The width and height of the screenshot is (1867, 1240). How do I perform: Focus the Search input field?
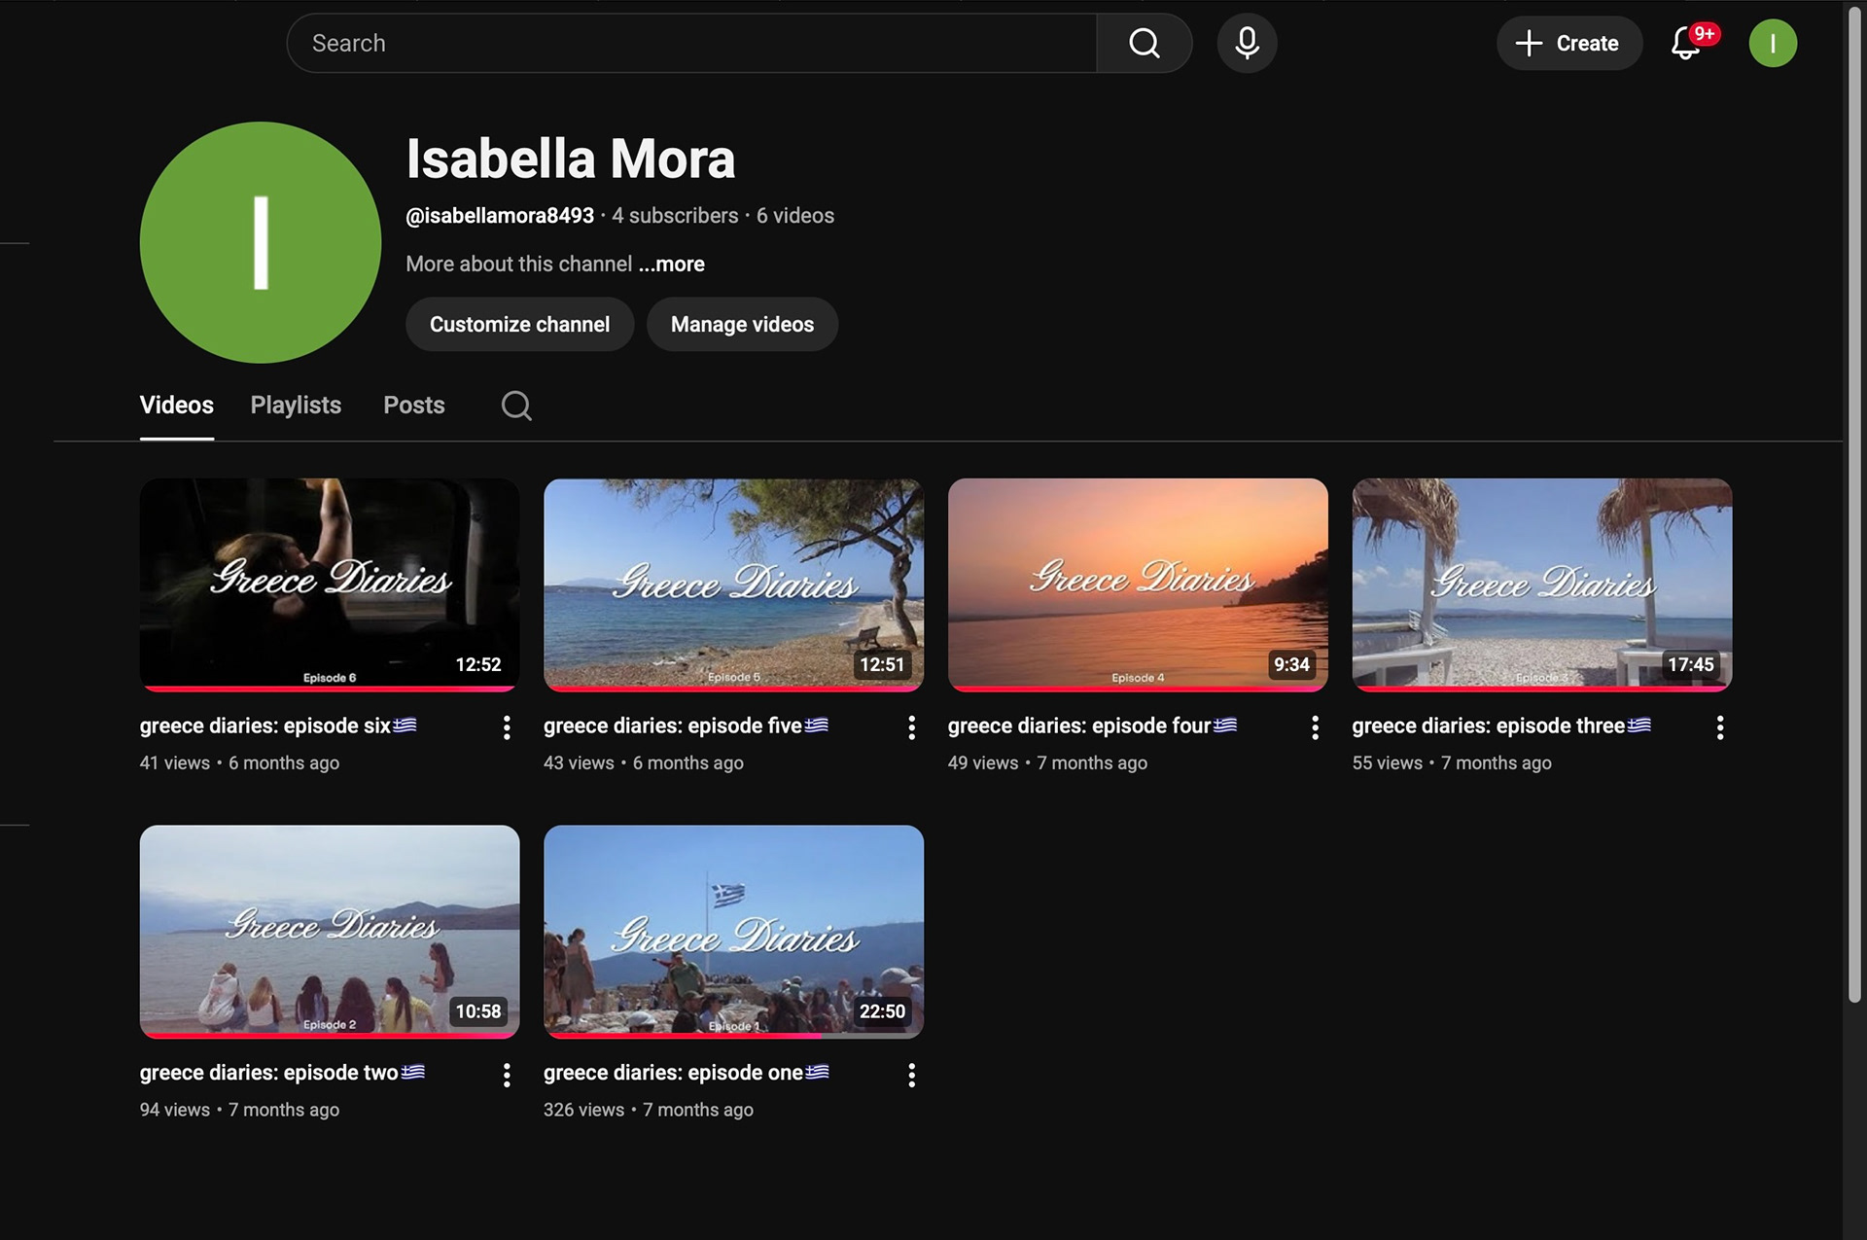coord(690,43)
